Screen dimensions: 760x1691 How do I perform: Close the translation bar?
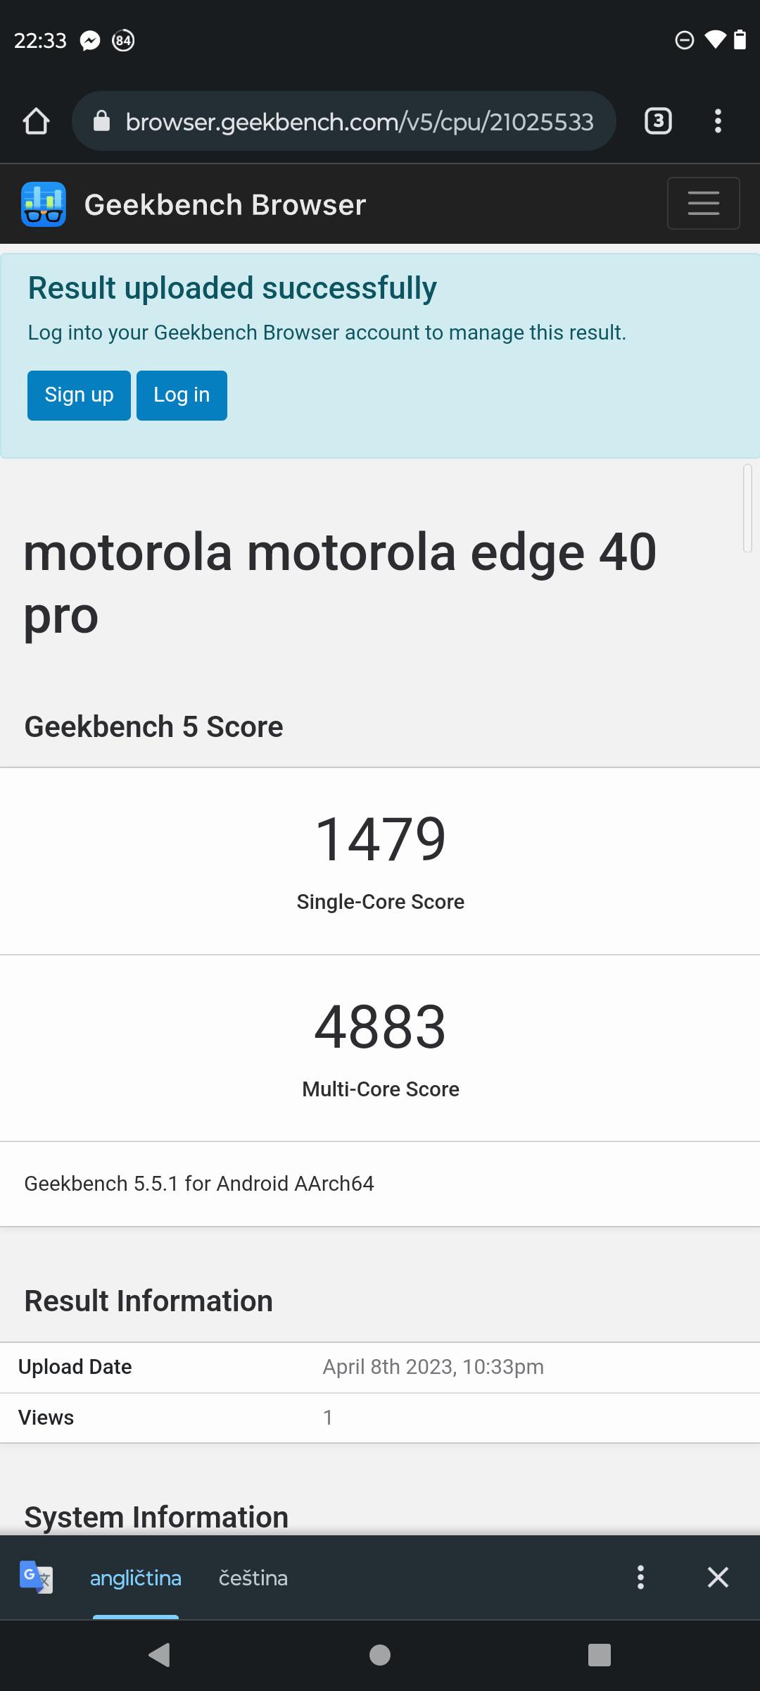click(718, 1578)
